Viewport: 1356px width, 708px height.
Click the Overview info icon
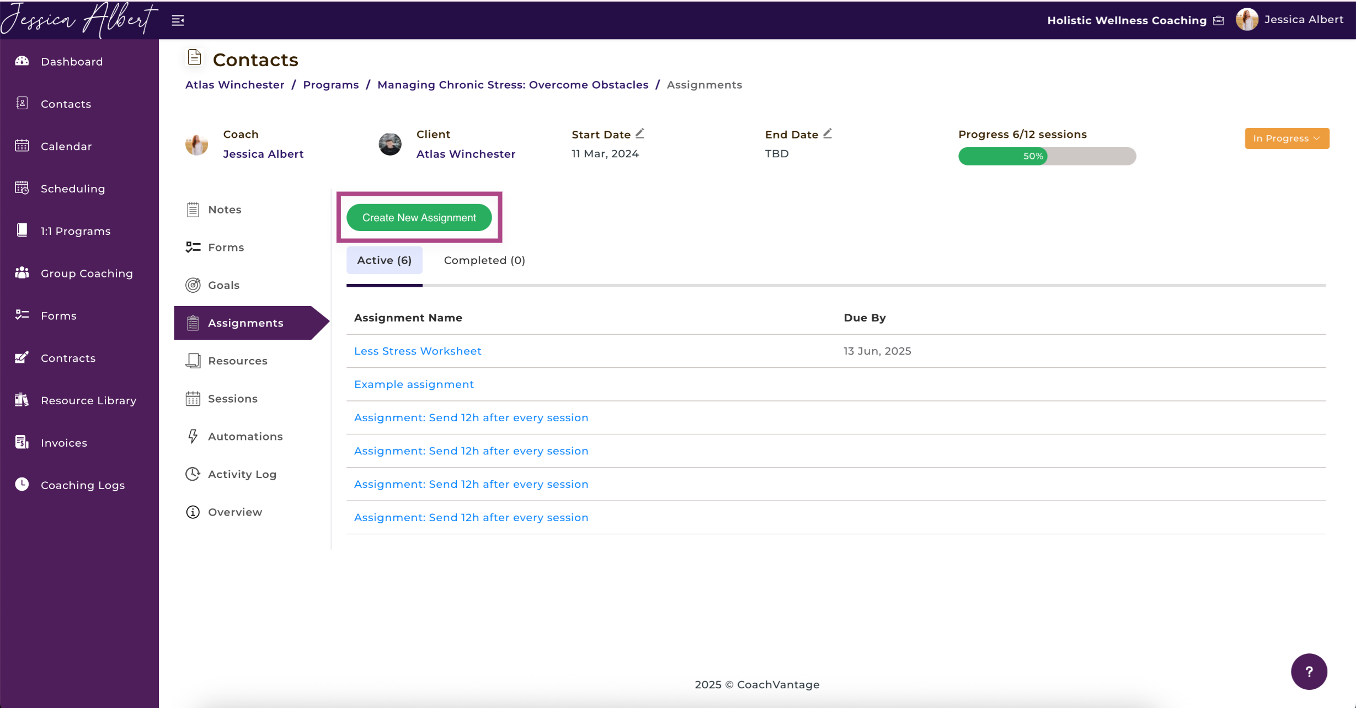point(193,512)
